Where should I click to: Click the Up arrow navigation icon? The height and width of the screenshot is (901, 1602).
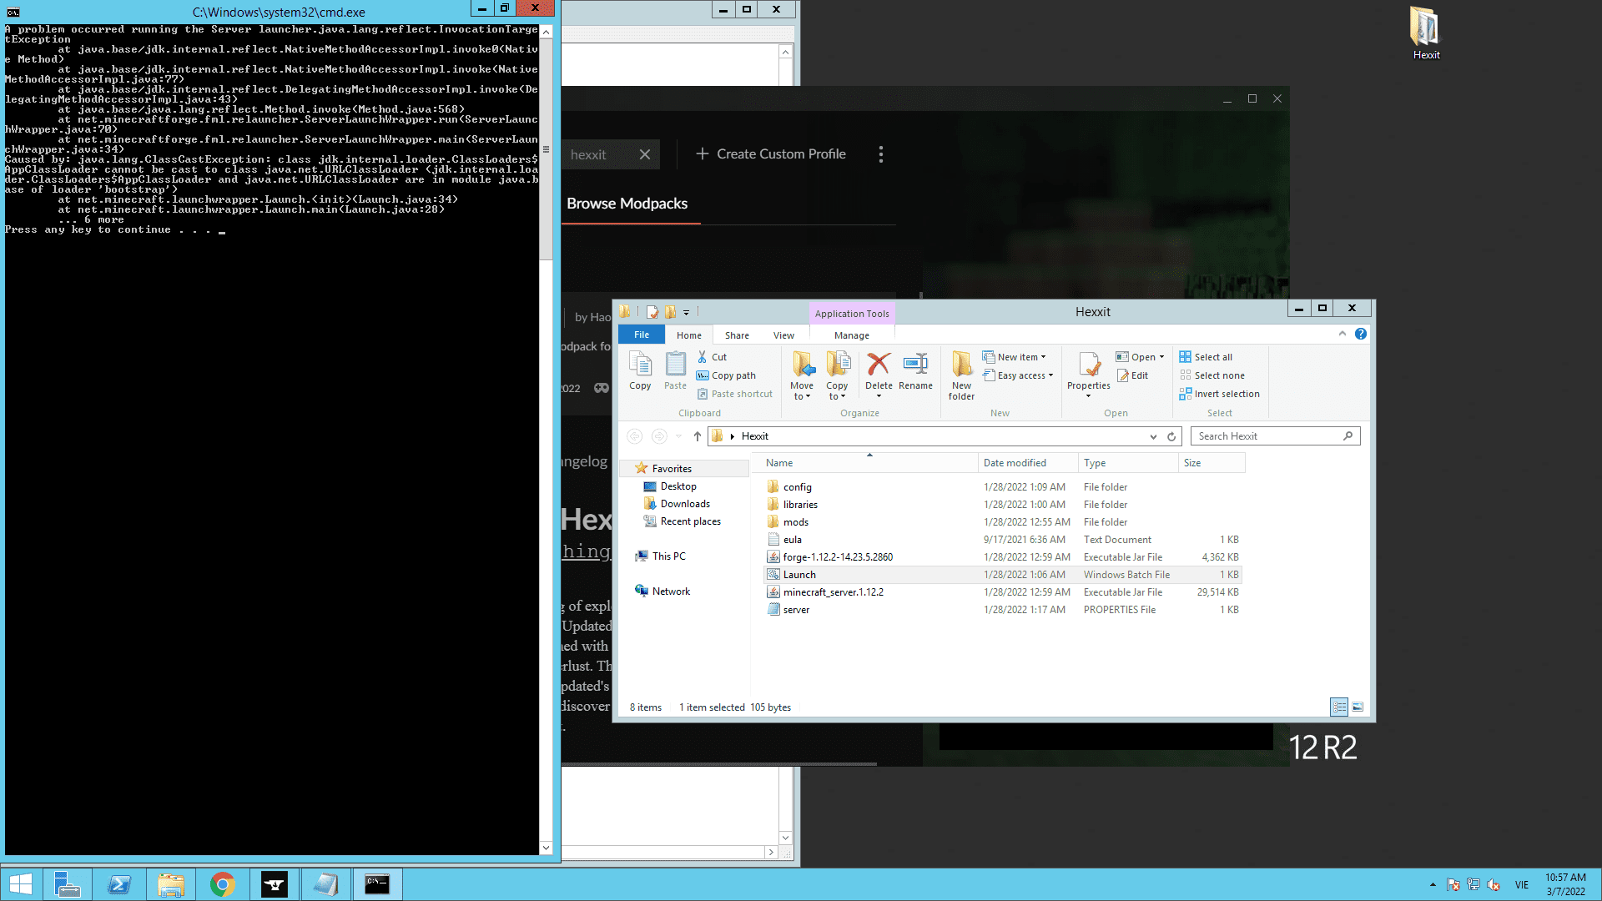point(698,436)
